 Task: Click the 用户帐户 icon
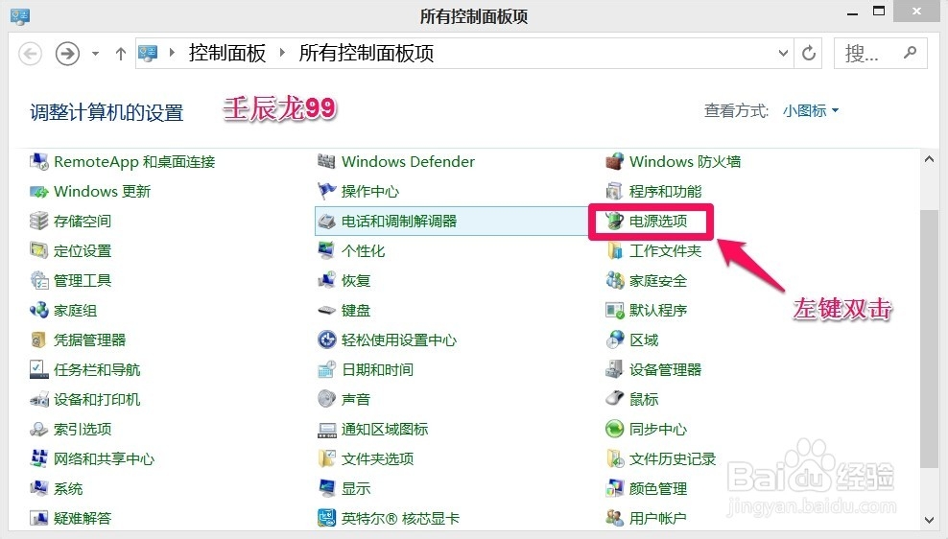click(614, 518)
